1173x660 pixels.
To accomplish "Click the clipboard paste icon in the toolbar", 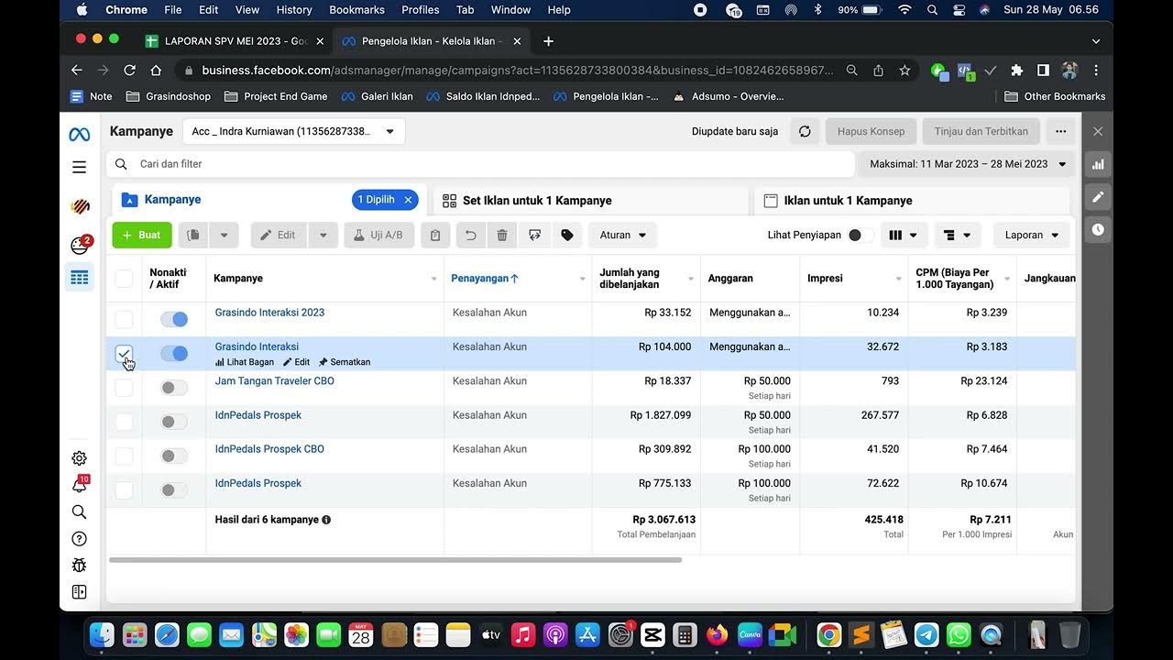I will tap(435, 235).
